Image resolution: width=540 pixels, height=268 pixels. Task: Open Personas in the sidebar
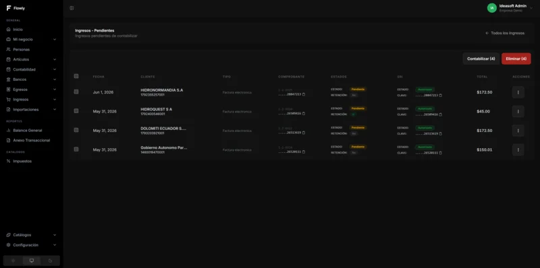click(x=31, y=49)
